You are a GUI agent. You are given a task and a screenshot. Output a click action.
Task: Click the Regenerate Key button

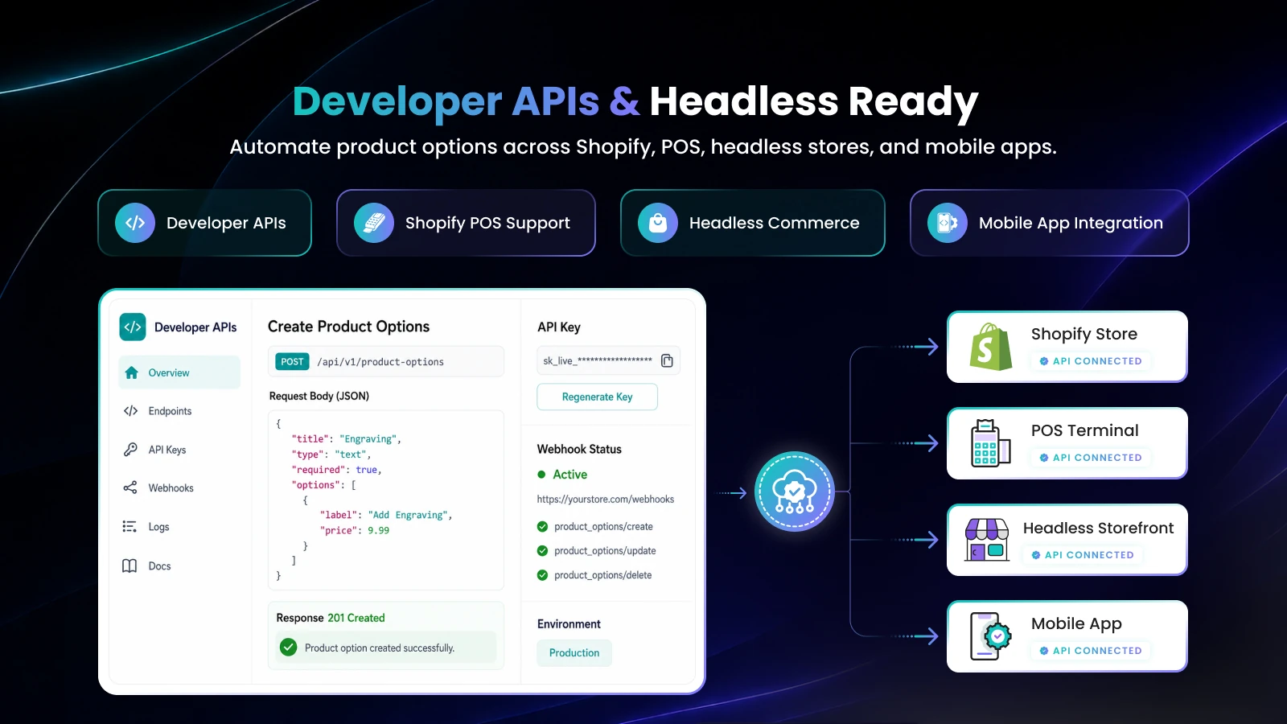[x=597, y=397]
